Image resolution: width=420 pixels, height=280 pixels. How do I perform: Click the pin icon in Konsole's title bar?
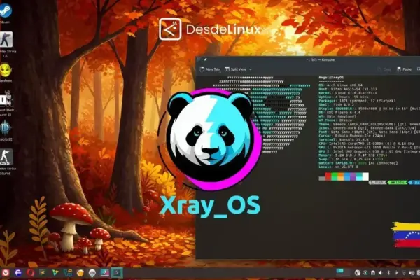[205, 59]
